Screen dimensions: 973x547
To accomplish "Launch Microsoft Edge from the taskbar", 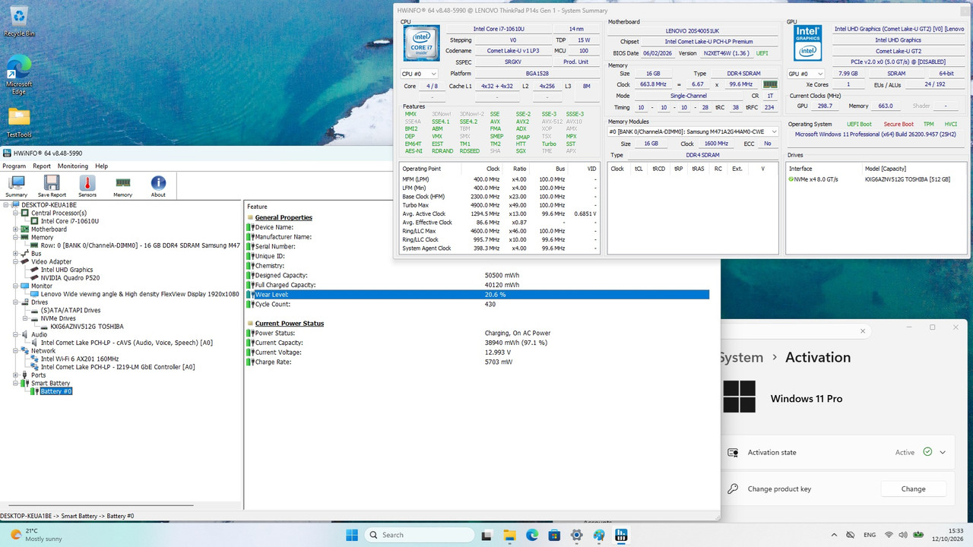I will pyautogui.click(x=532, y=535).
